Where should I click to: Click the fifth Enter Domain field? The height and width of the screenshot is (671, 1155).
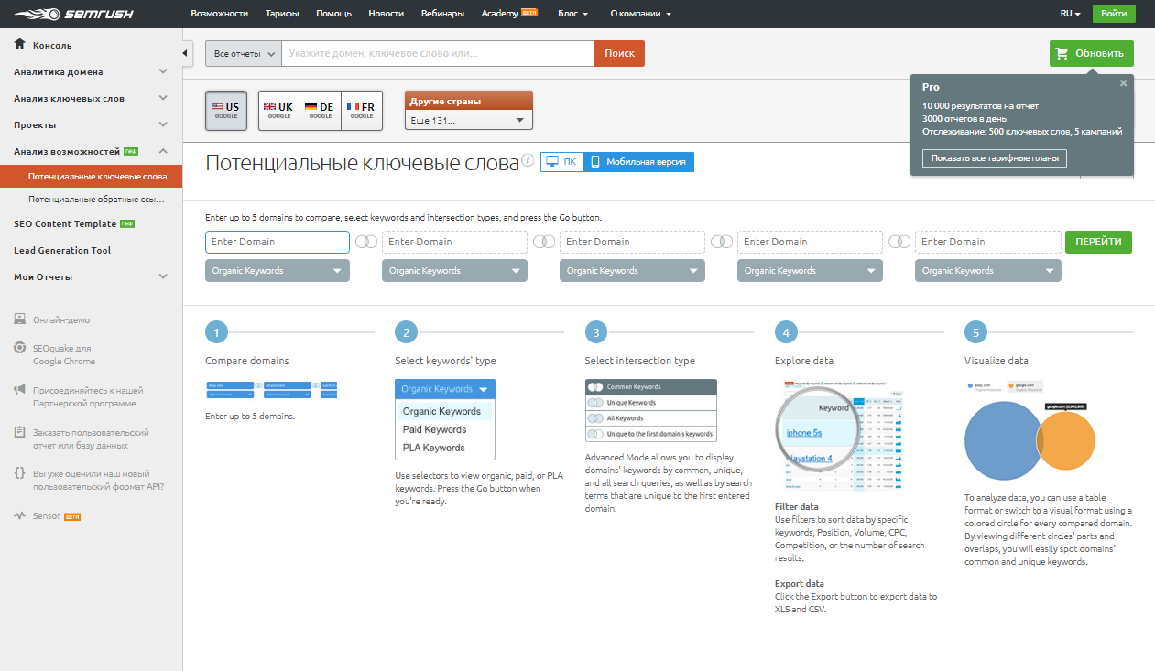[x=987, y=242]
